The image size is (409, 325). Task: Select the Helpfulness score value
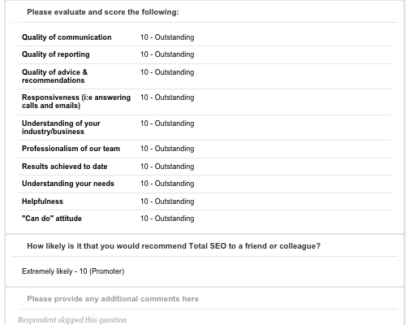[167, 201]
